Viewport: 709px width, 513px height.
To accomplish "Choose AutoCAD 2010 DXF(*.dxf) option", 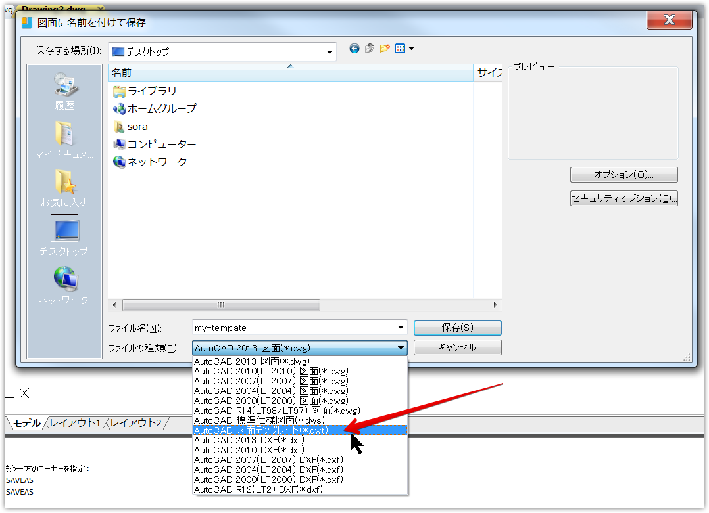I will coord(300,450).
